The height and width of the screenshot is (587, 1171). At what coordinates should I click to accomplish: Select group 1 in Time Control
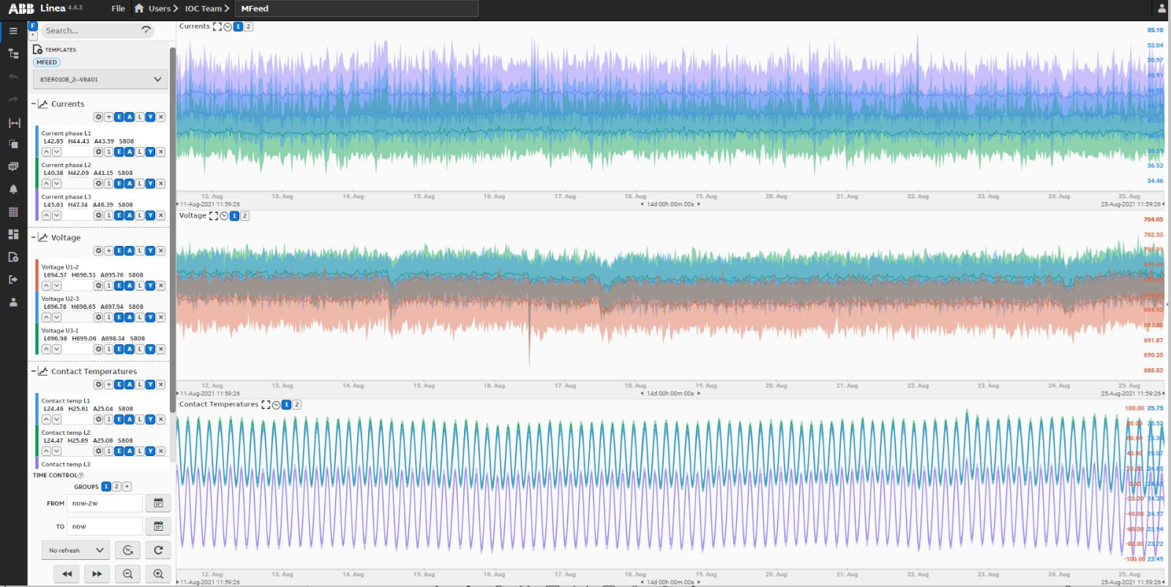tap(106, 487)
